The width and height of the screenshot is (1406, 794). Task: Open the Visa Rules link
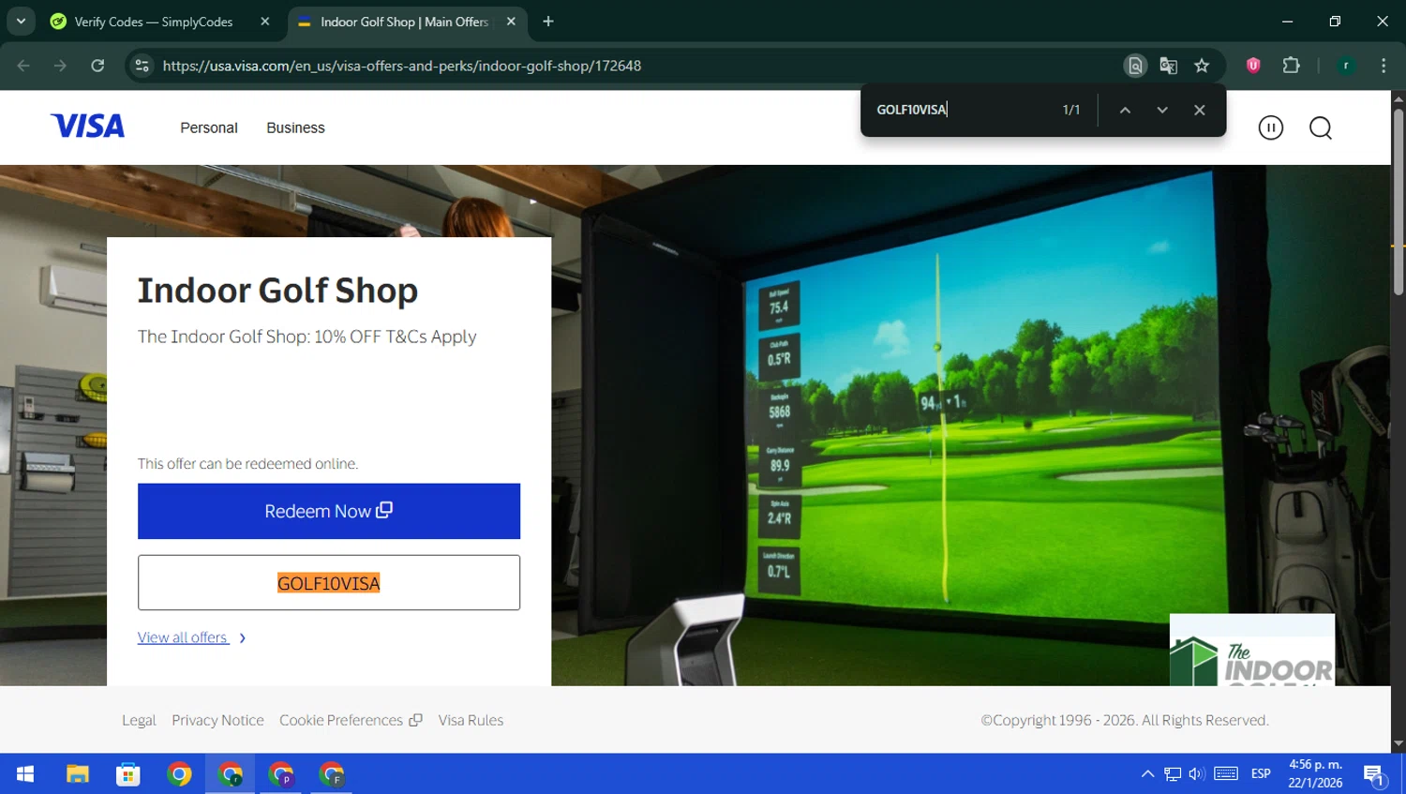(x=471, y=720)
